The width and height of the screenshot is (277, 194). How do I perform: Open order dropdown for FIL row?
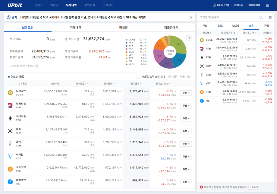186,182
